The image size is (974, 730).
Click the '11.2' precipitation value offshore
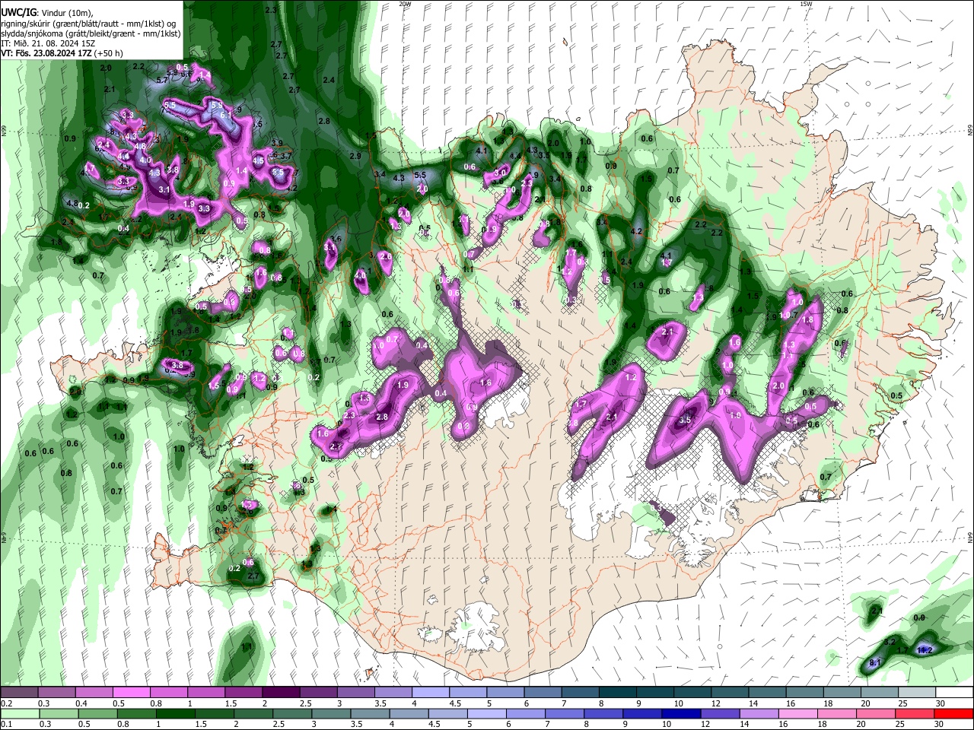[x=925, y=650]
